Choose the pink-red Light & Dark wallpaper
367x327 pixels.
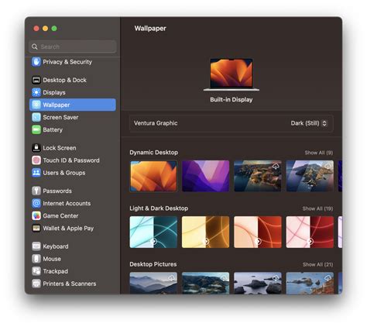(310, 232)
